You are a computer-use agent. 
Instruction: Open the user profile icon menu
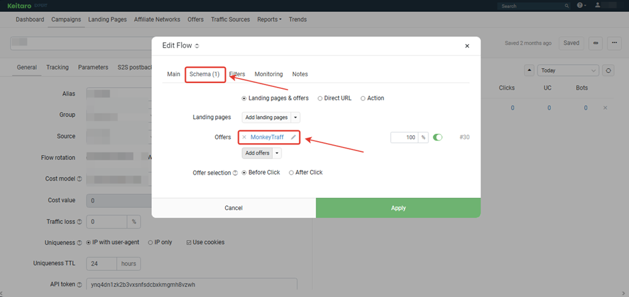pos(598,5)
